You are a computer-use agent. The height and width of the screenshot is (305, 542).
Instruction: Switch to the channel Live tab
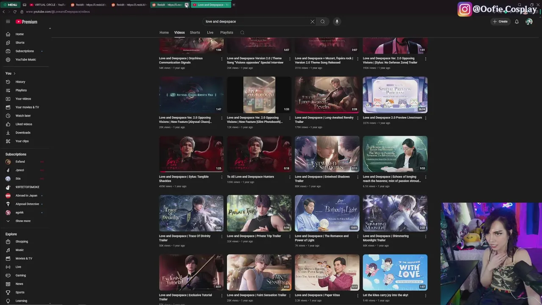pyautogui.click(x=210, y=33)
